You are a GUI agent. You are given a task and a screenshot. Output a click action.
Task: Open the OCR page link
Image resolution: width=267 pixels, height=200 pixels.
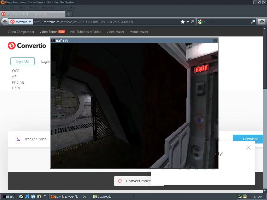(x=16, y=71)
